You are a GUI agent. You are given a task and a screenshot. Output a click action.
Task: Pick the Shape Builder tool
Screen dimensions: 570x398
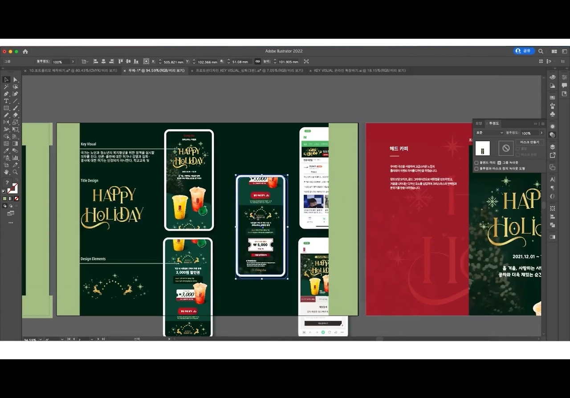click(x=6, y=136)
